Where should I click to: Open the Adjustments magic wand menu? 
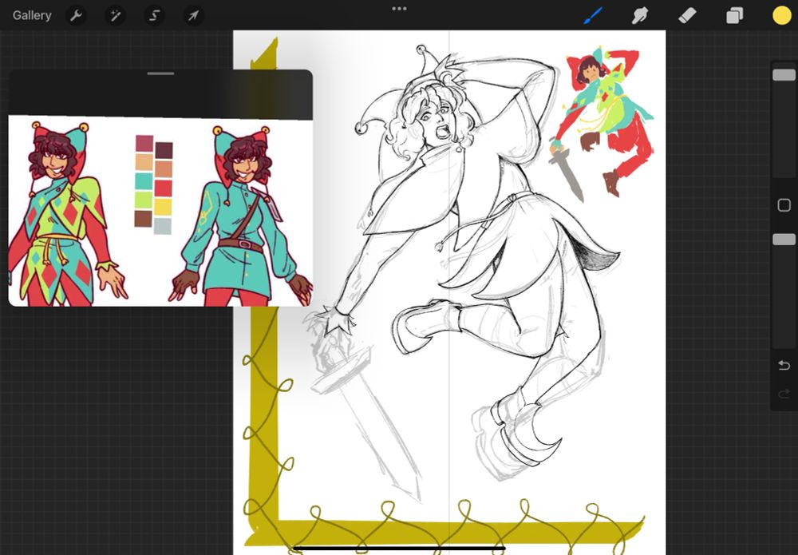pyautogui.click(x=115, y=16)
